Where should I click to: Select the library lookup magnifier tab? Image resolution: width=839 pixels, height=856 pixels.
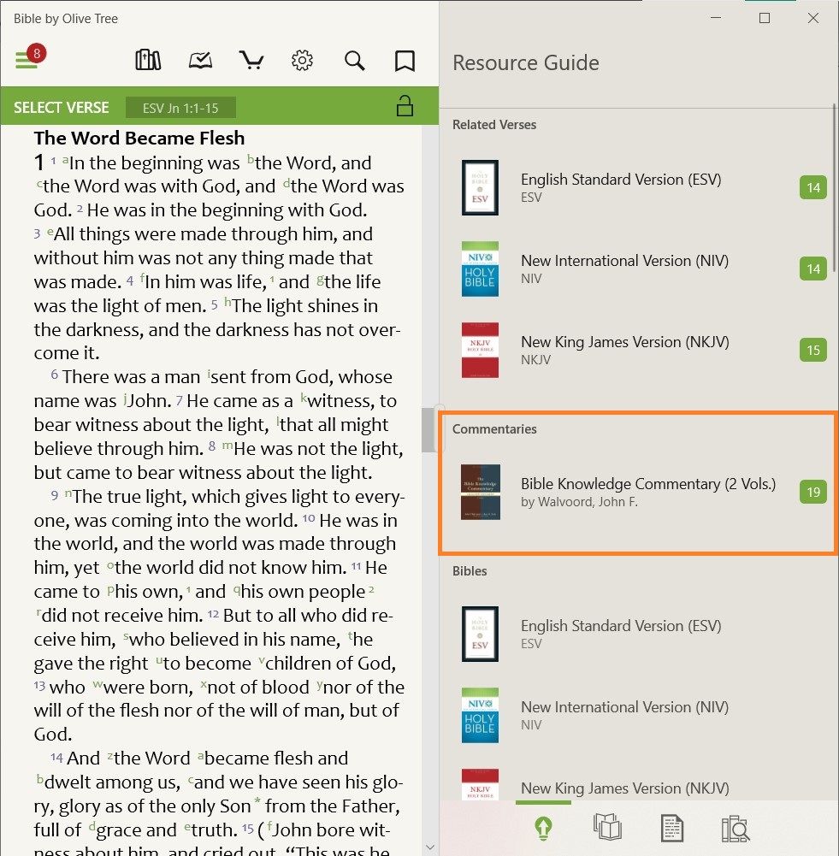(736, 828)
